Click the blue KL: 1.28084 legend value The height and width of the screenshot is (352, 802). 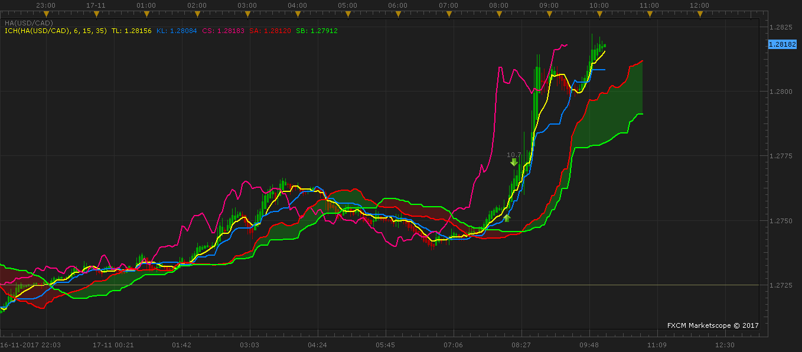[176, 30]
